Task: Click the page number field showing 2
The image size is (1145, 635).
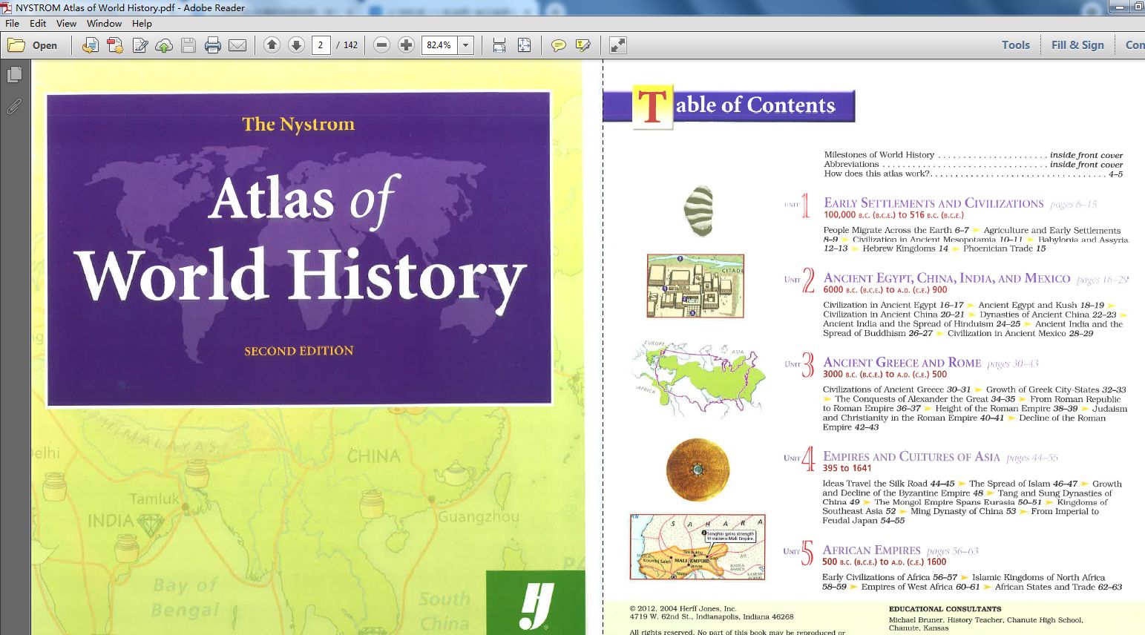Action: tap(321, 45)
